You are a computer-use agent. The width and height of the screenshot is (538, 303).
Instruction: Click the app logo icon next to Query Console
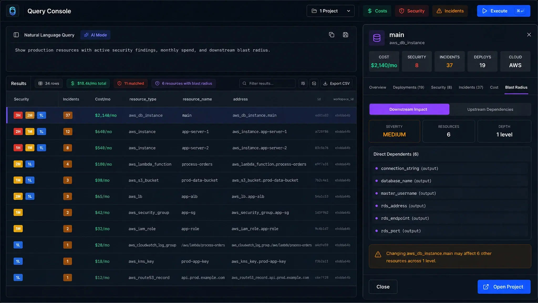[12, 11]
